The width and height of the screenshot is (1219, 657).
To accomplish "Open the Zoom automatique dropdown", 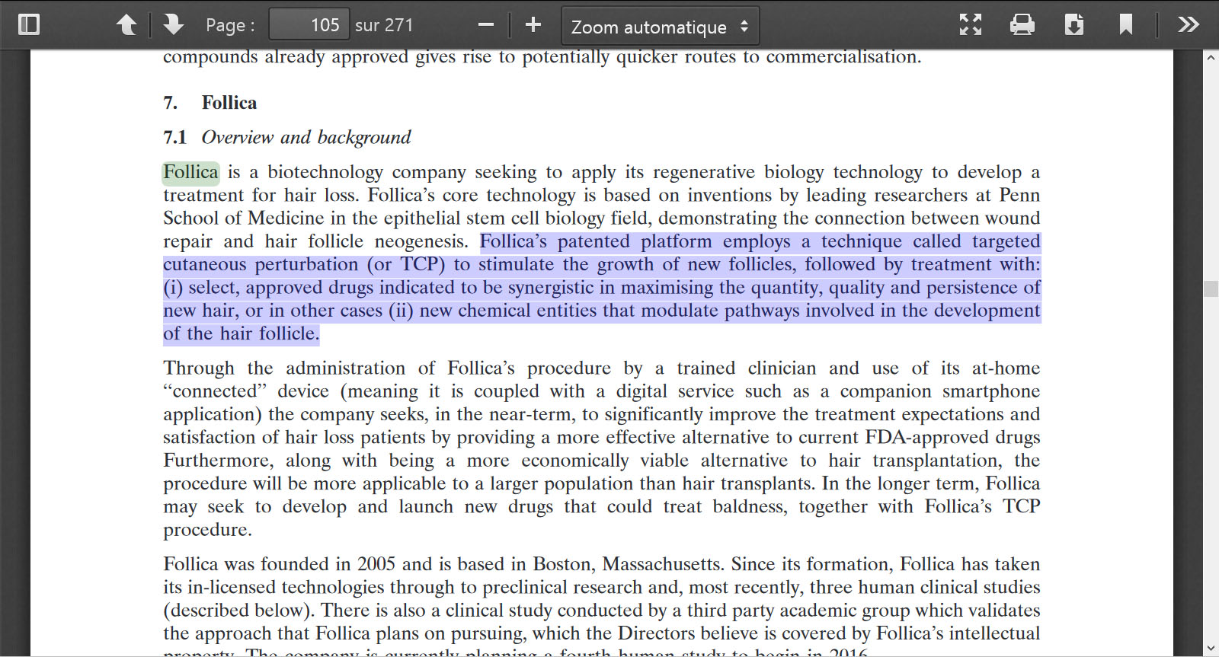I will (660, 27).
